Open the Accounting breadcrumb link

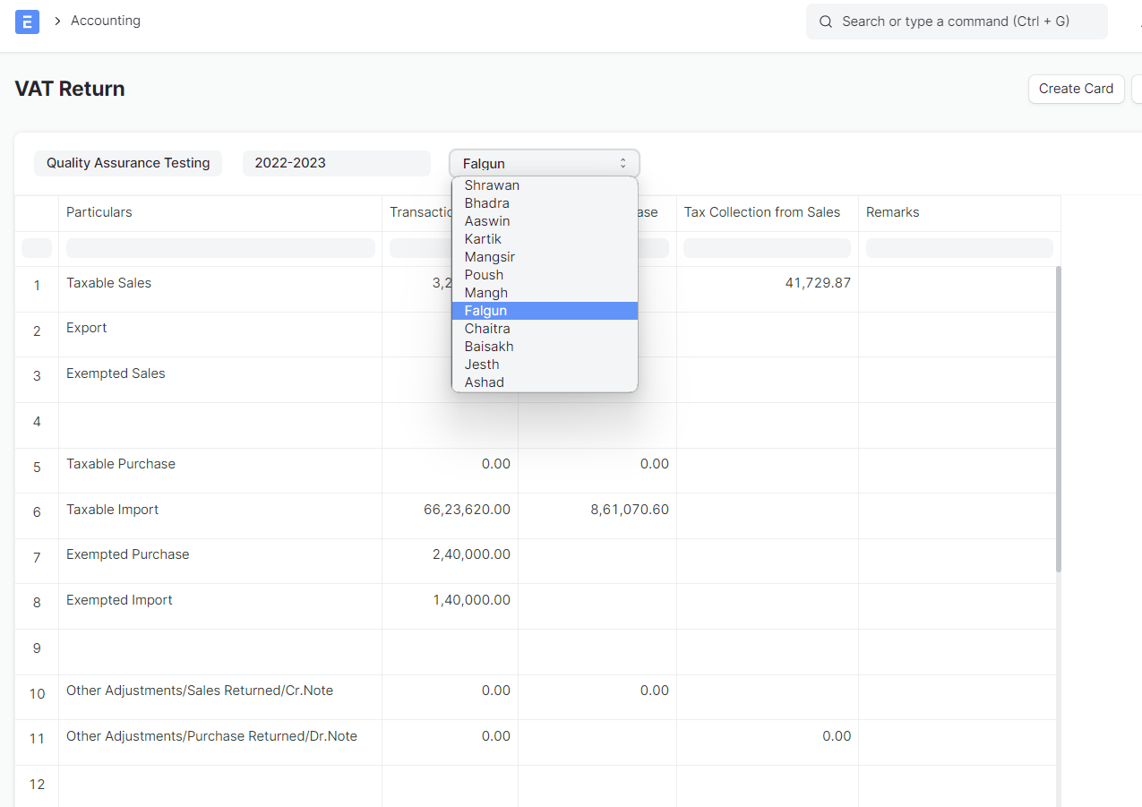[x=106, y=21]
